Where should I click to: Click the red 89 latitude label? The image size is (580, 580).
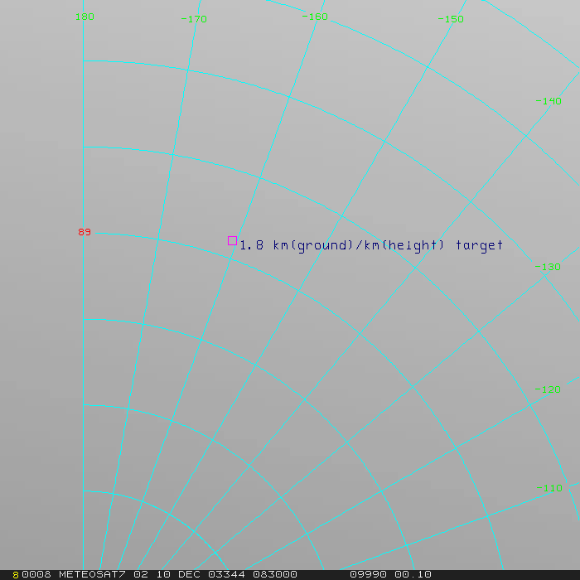[x=85, y=232]
